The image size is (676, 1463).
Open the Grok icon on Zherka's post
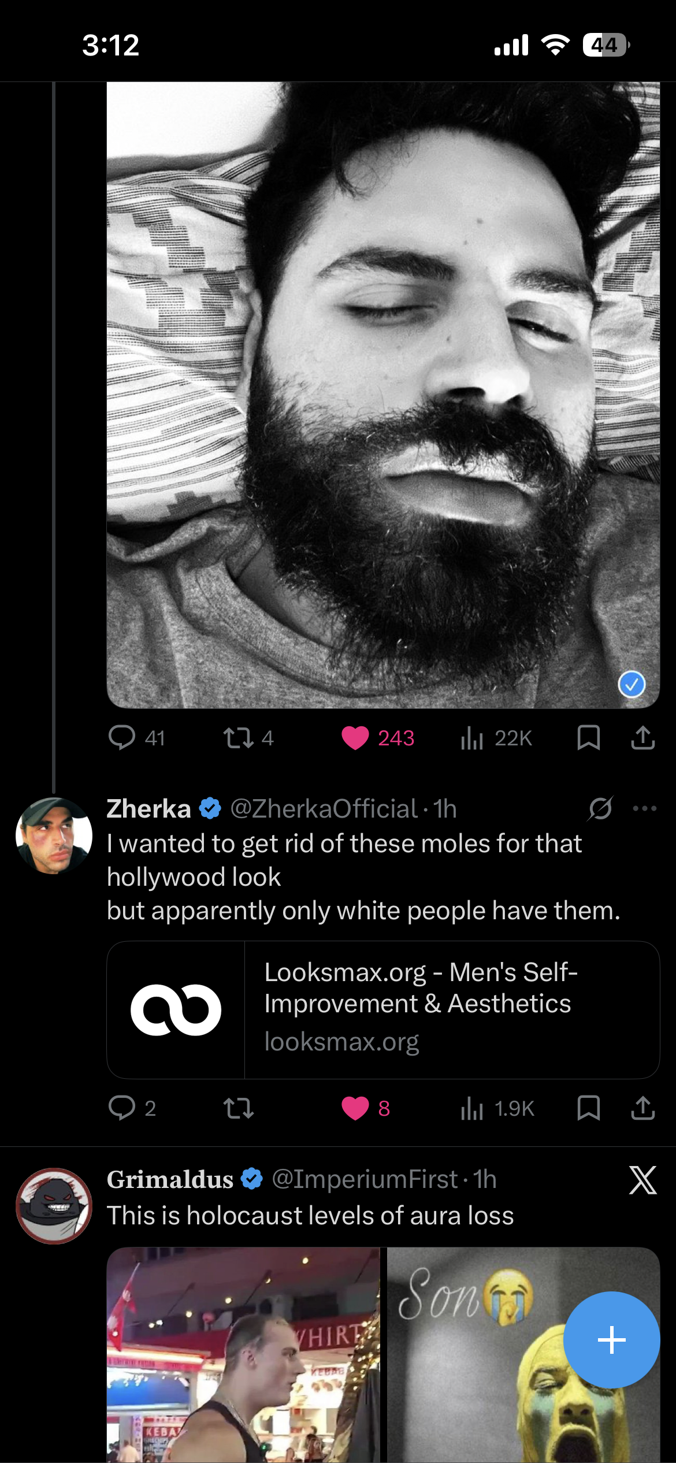pos(600,808)
